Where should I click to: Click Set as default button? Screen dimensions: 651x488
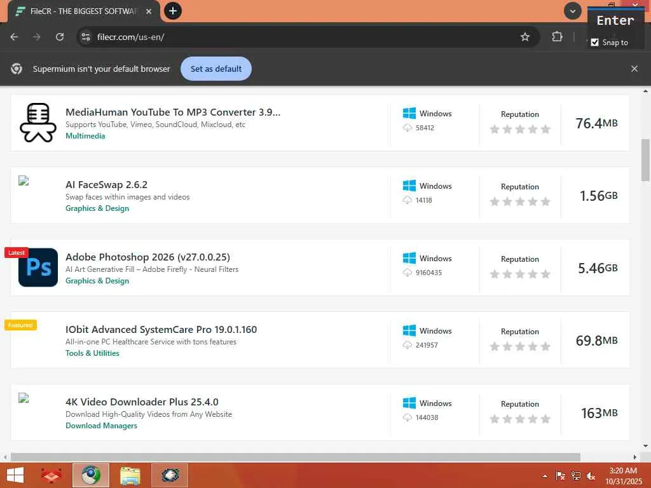coord(216,69)
